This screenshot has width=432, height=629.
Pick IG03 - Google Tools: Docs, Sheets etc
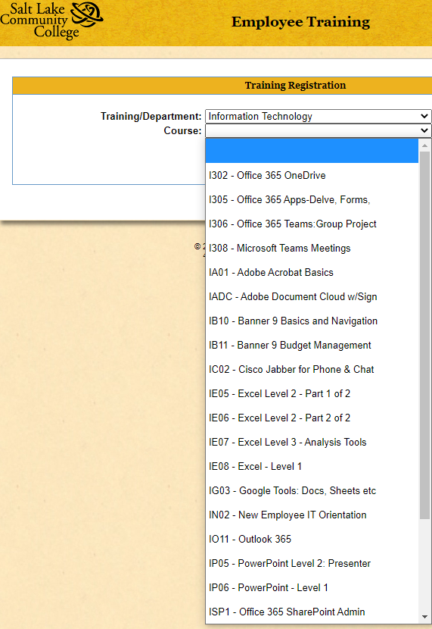pos(312,490)
